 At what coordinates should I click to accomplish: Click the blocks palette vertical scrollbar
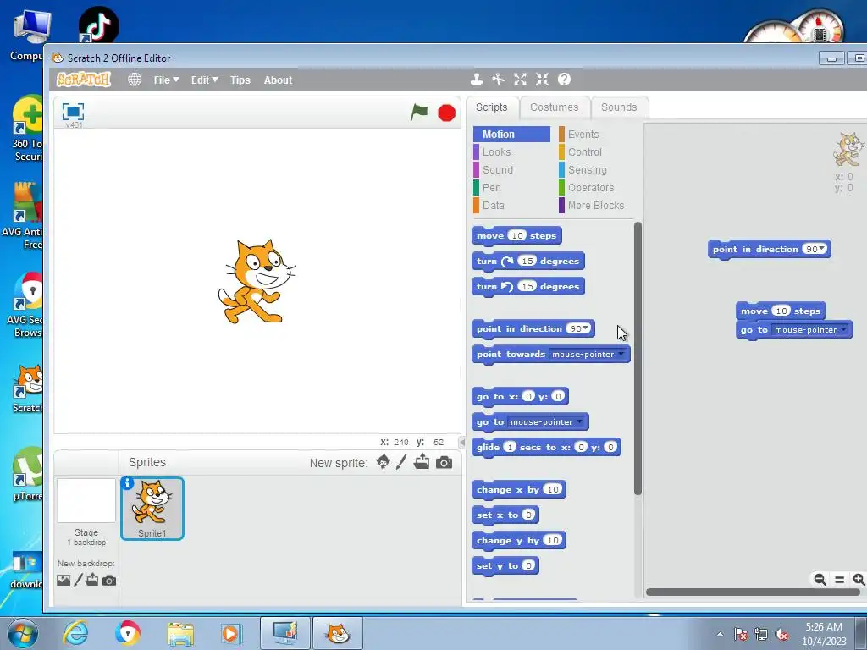(x=638, y=358)
